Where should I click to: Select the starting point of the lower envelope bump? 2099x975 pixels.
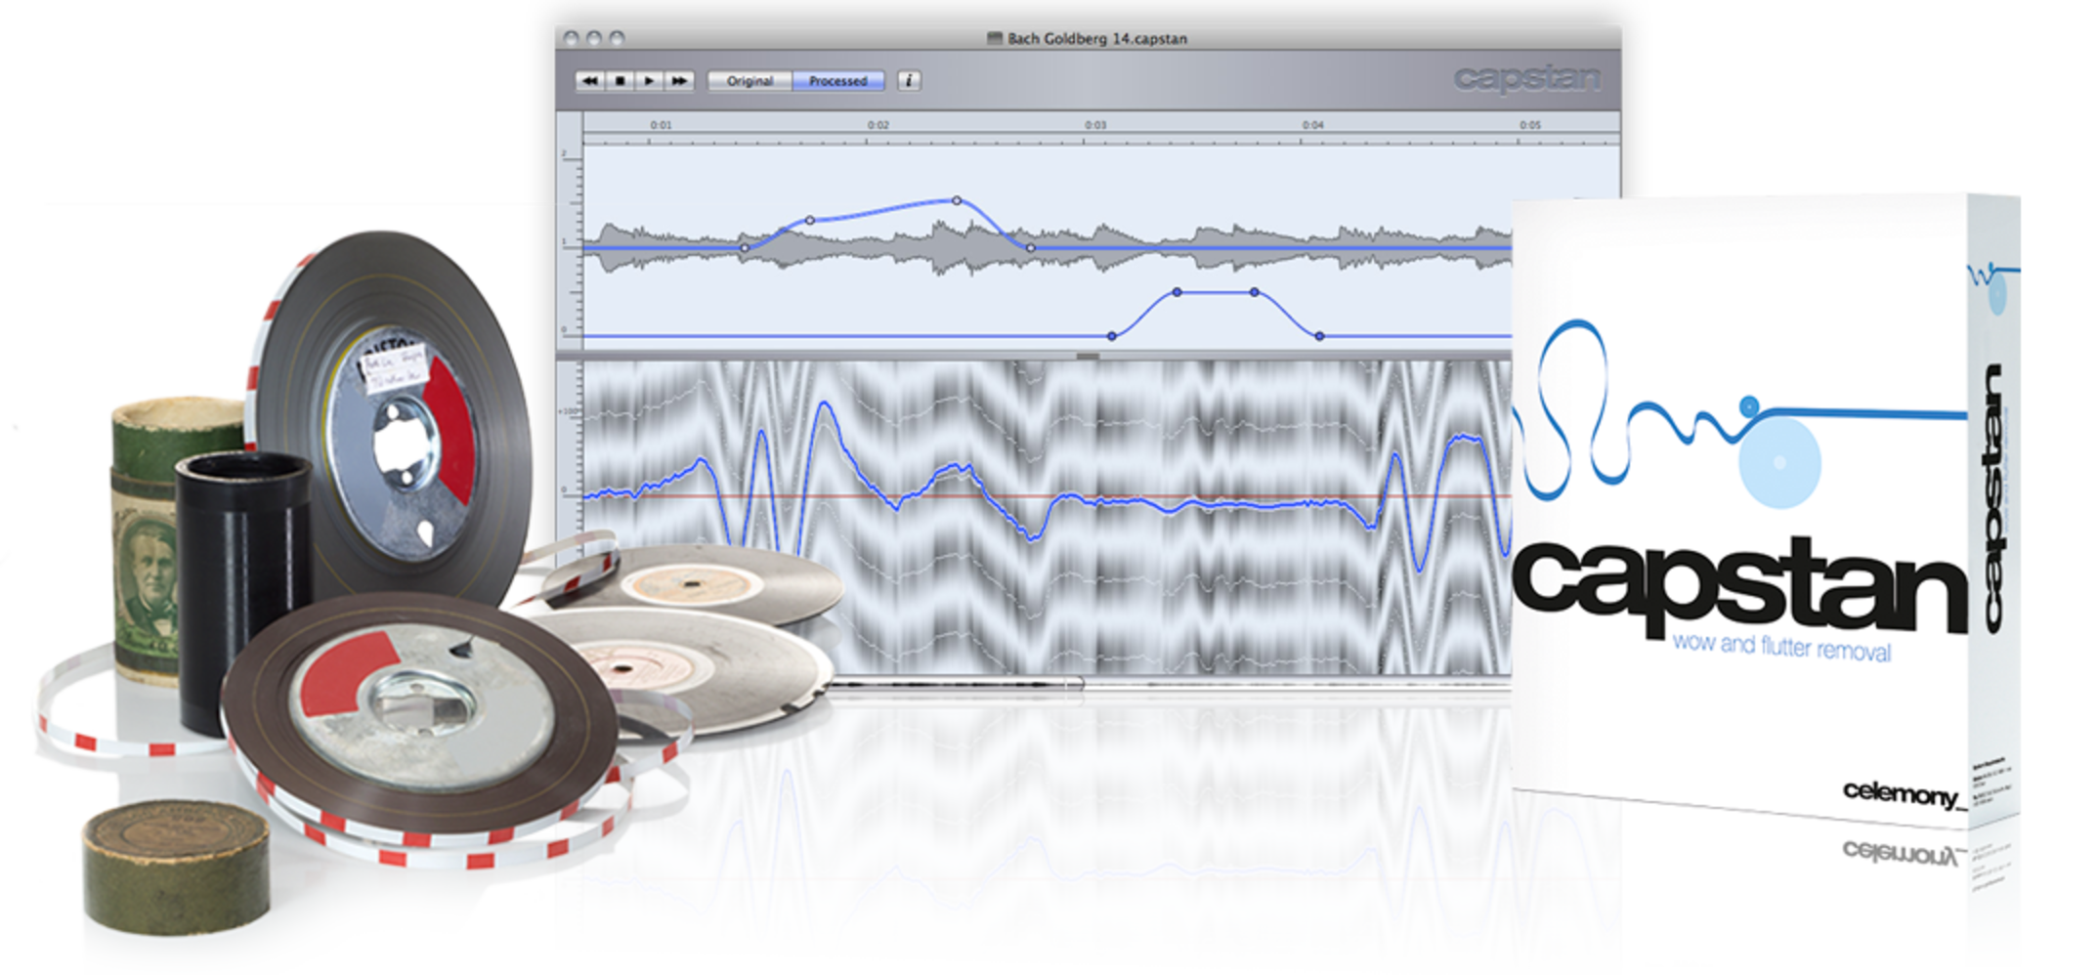pos(1112,336)
